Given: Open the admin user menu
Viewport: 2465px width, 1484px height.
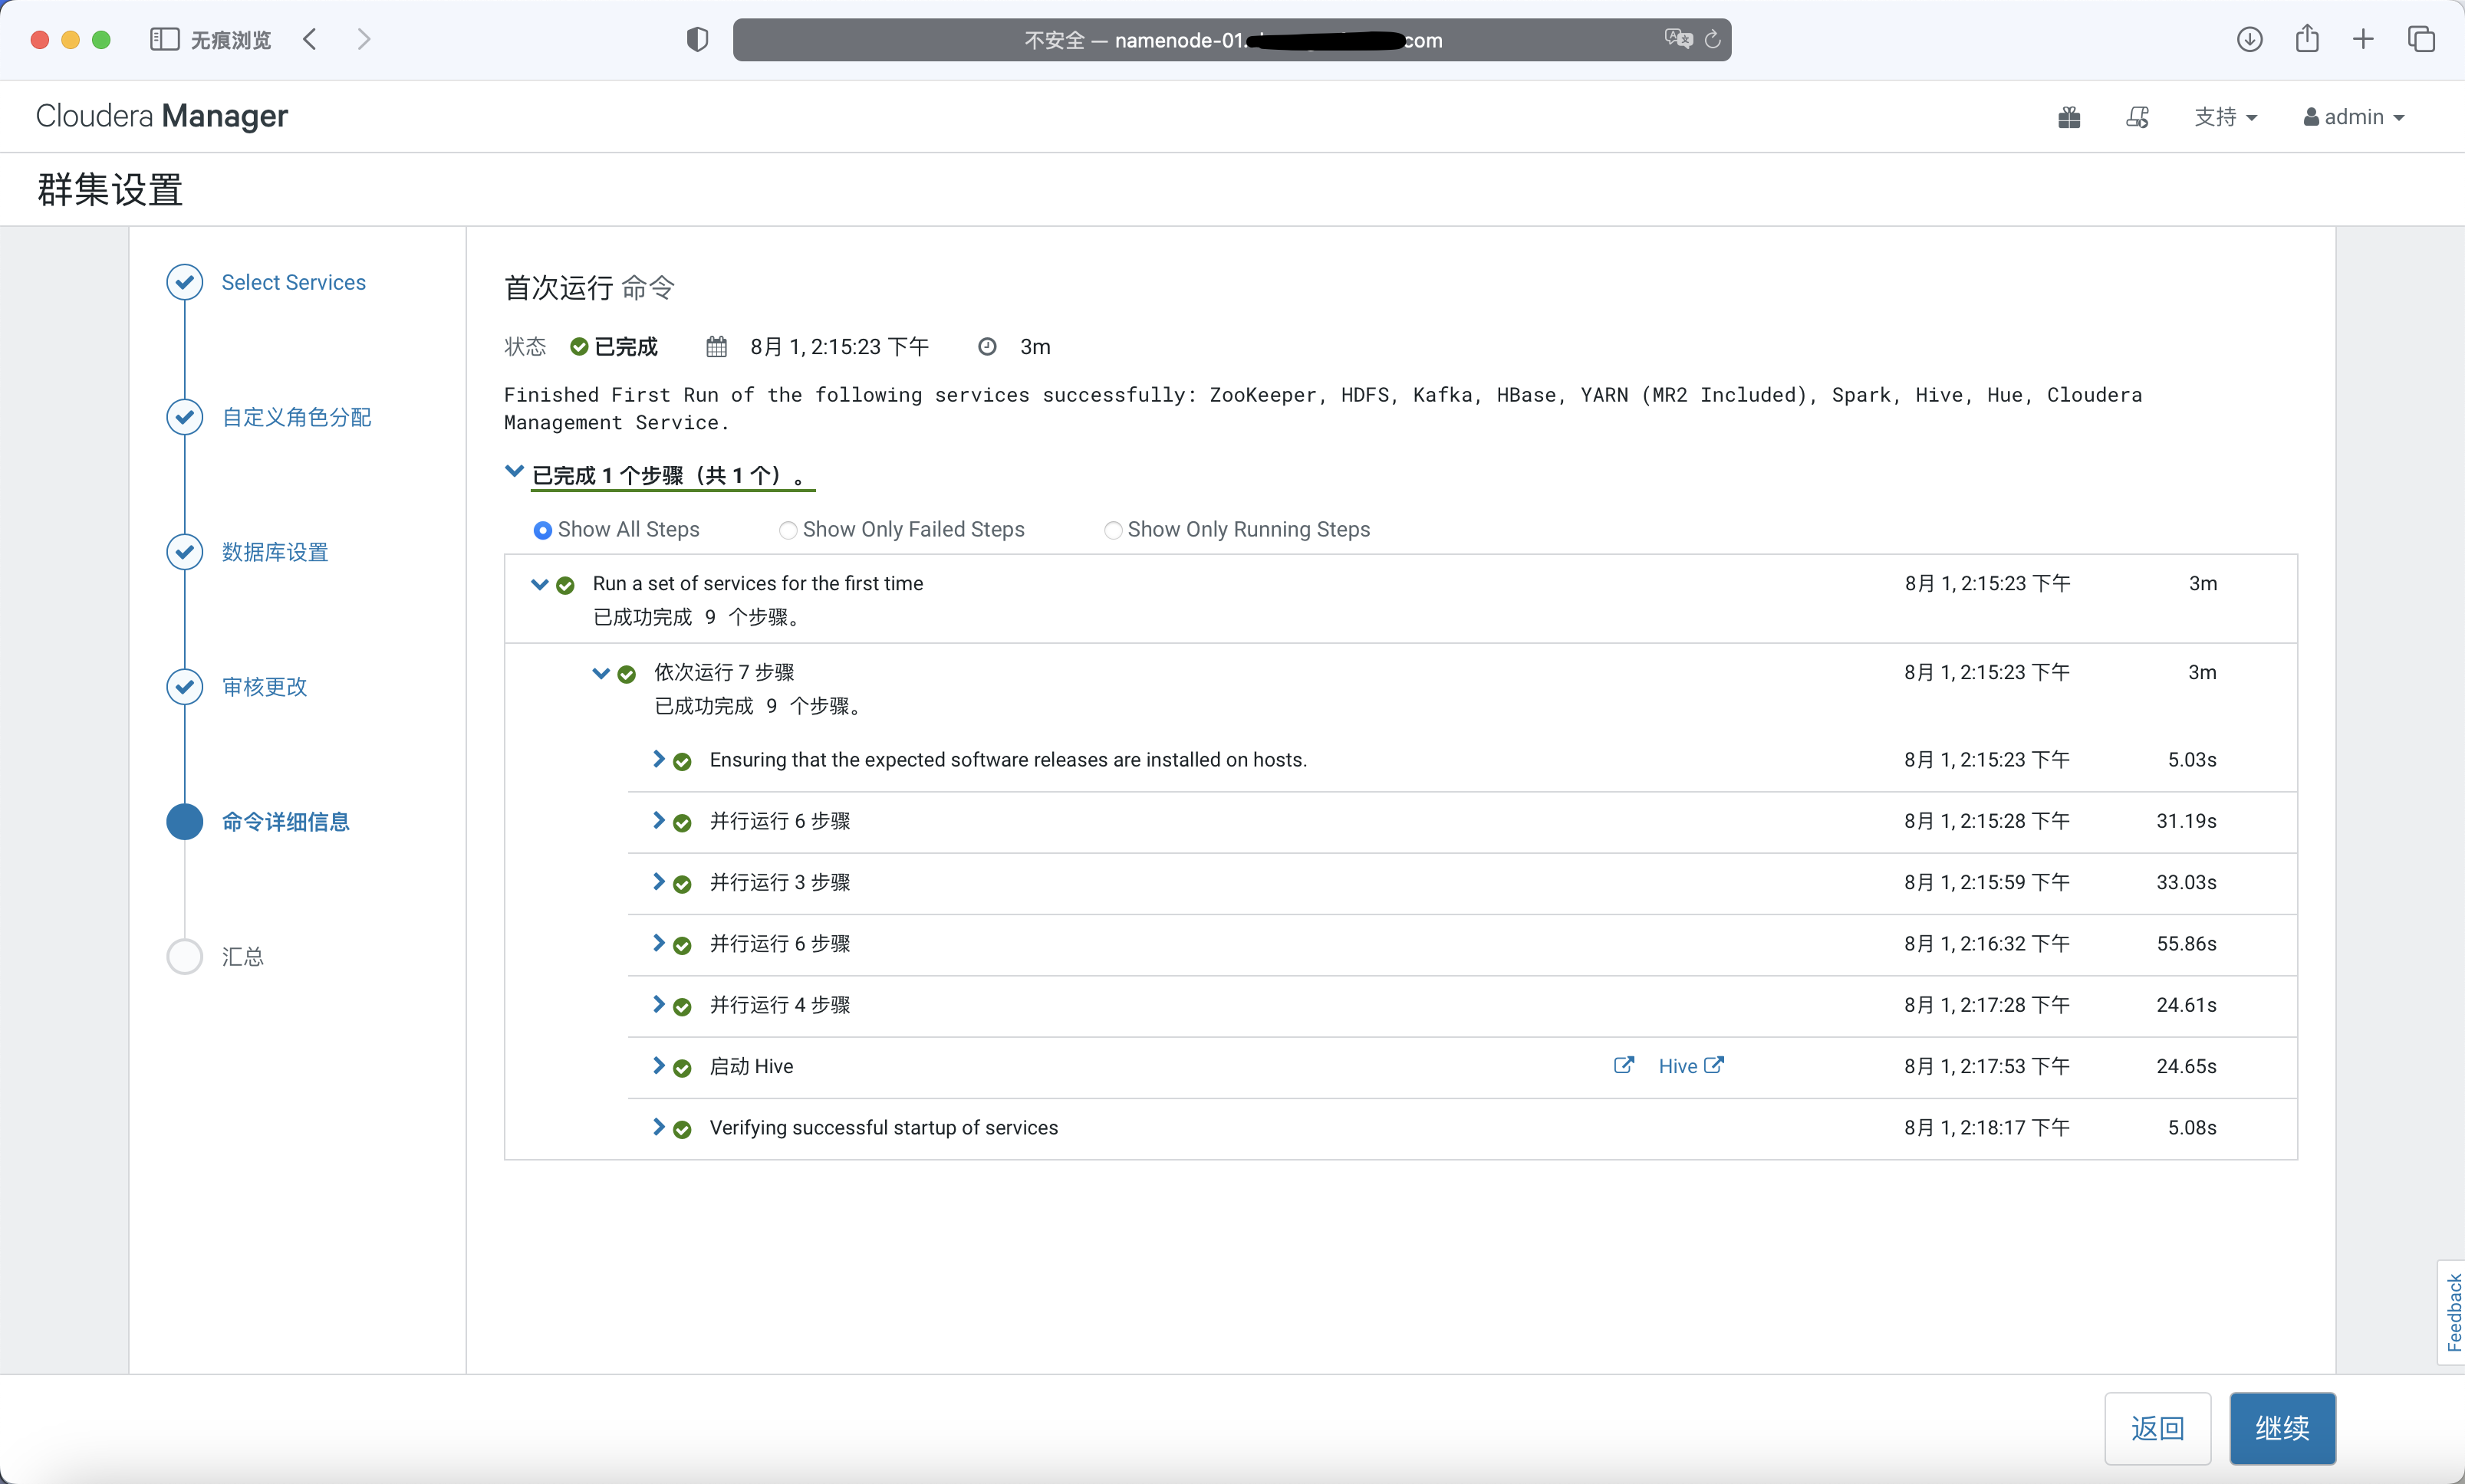Looking at the screenshot, I should pos(2353,118).
